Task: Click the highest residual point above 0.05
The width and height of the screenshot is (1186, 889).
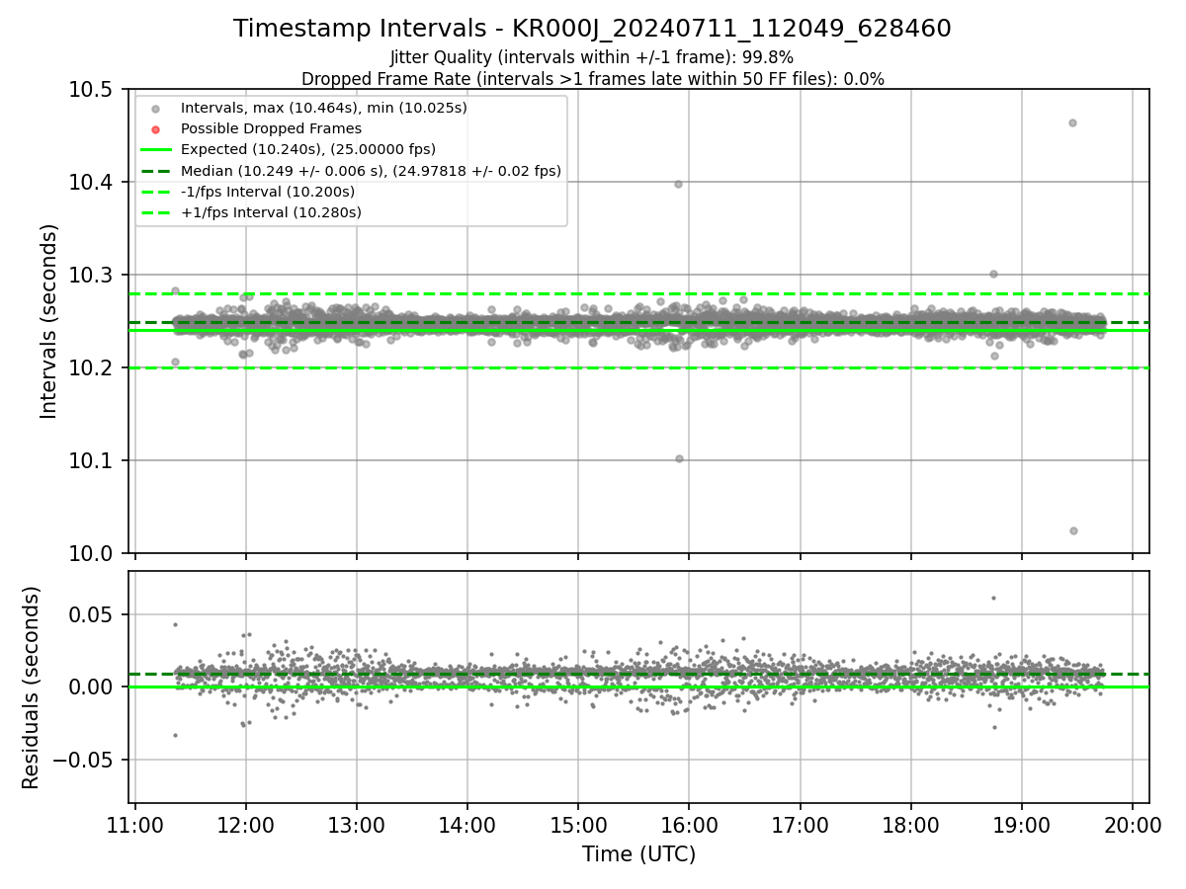Action: tap(993, 598)
